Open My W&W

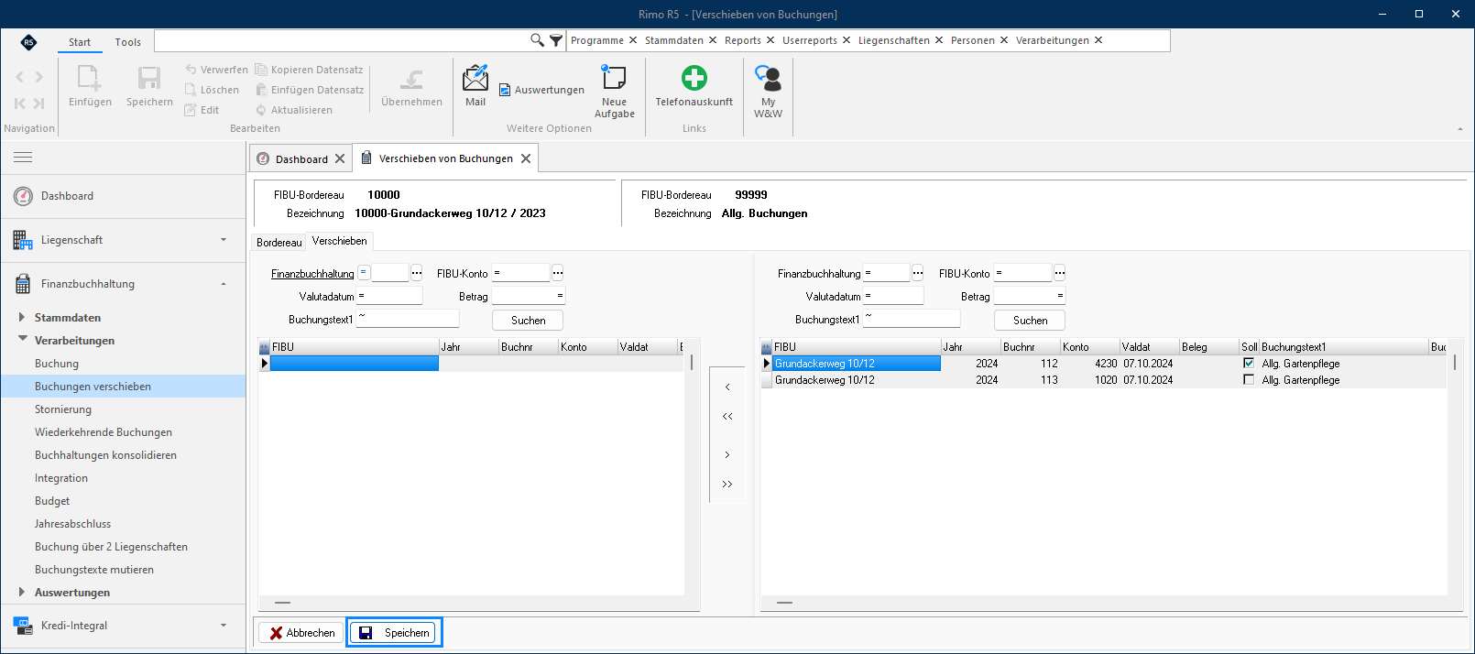coord(768,92)
